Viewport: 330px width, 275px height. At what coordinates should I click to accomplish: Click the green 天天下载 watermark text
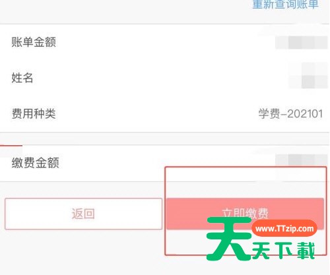coord(284,251)
